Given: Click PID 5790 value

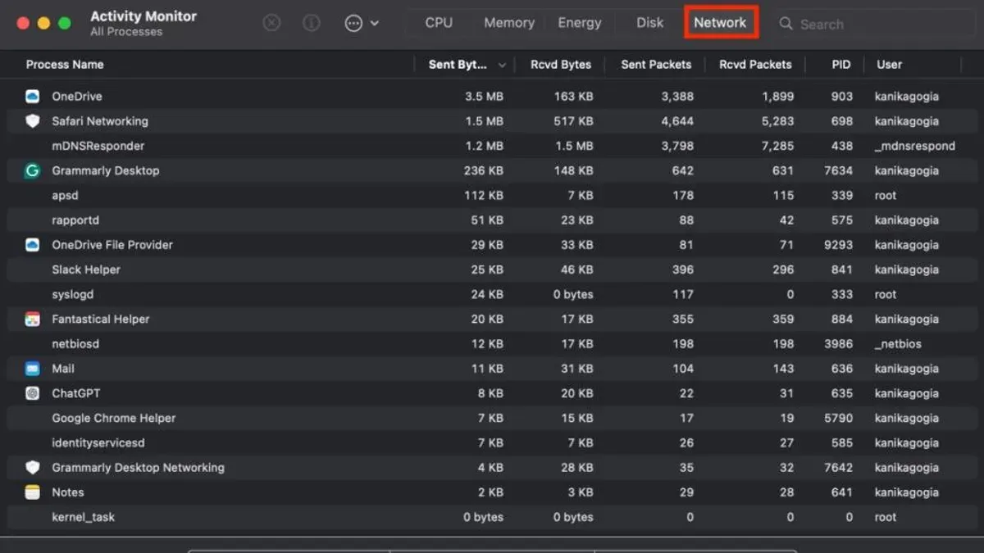Looking at the screenshot, I should tap(839, 418).
